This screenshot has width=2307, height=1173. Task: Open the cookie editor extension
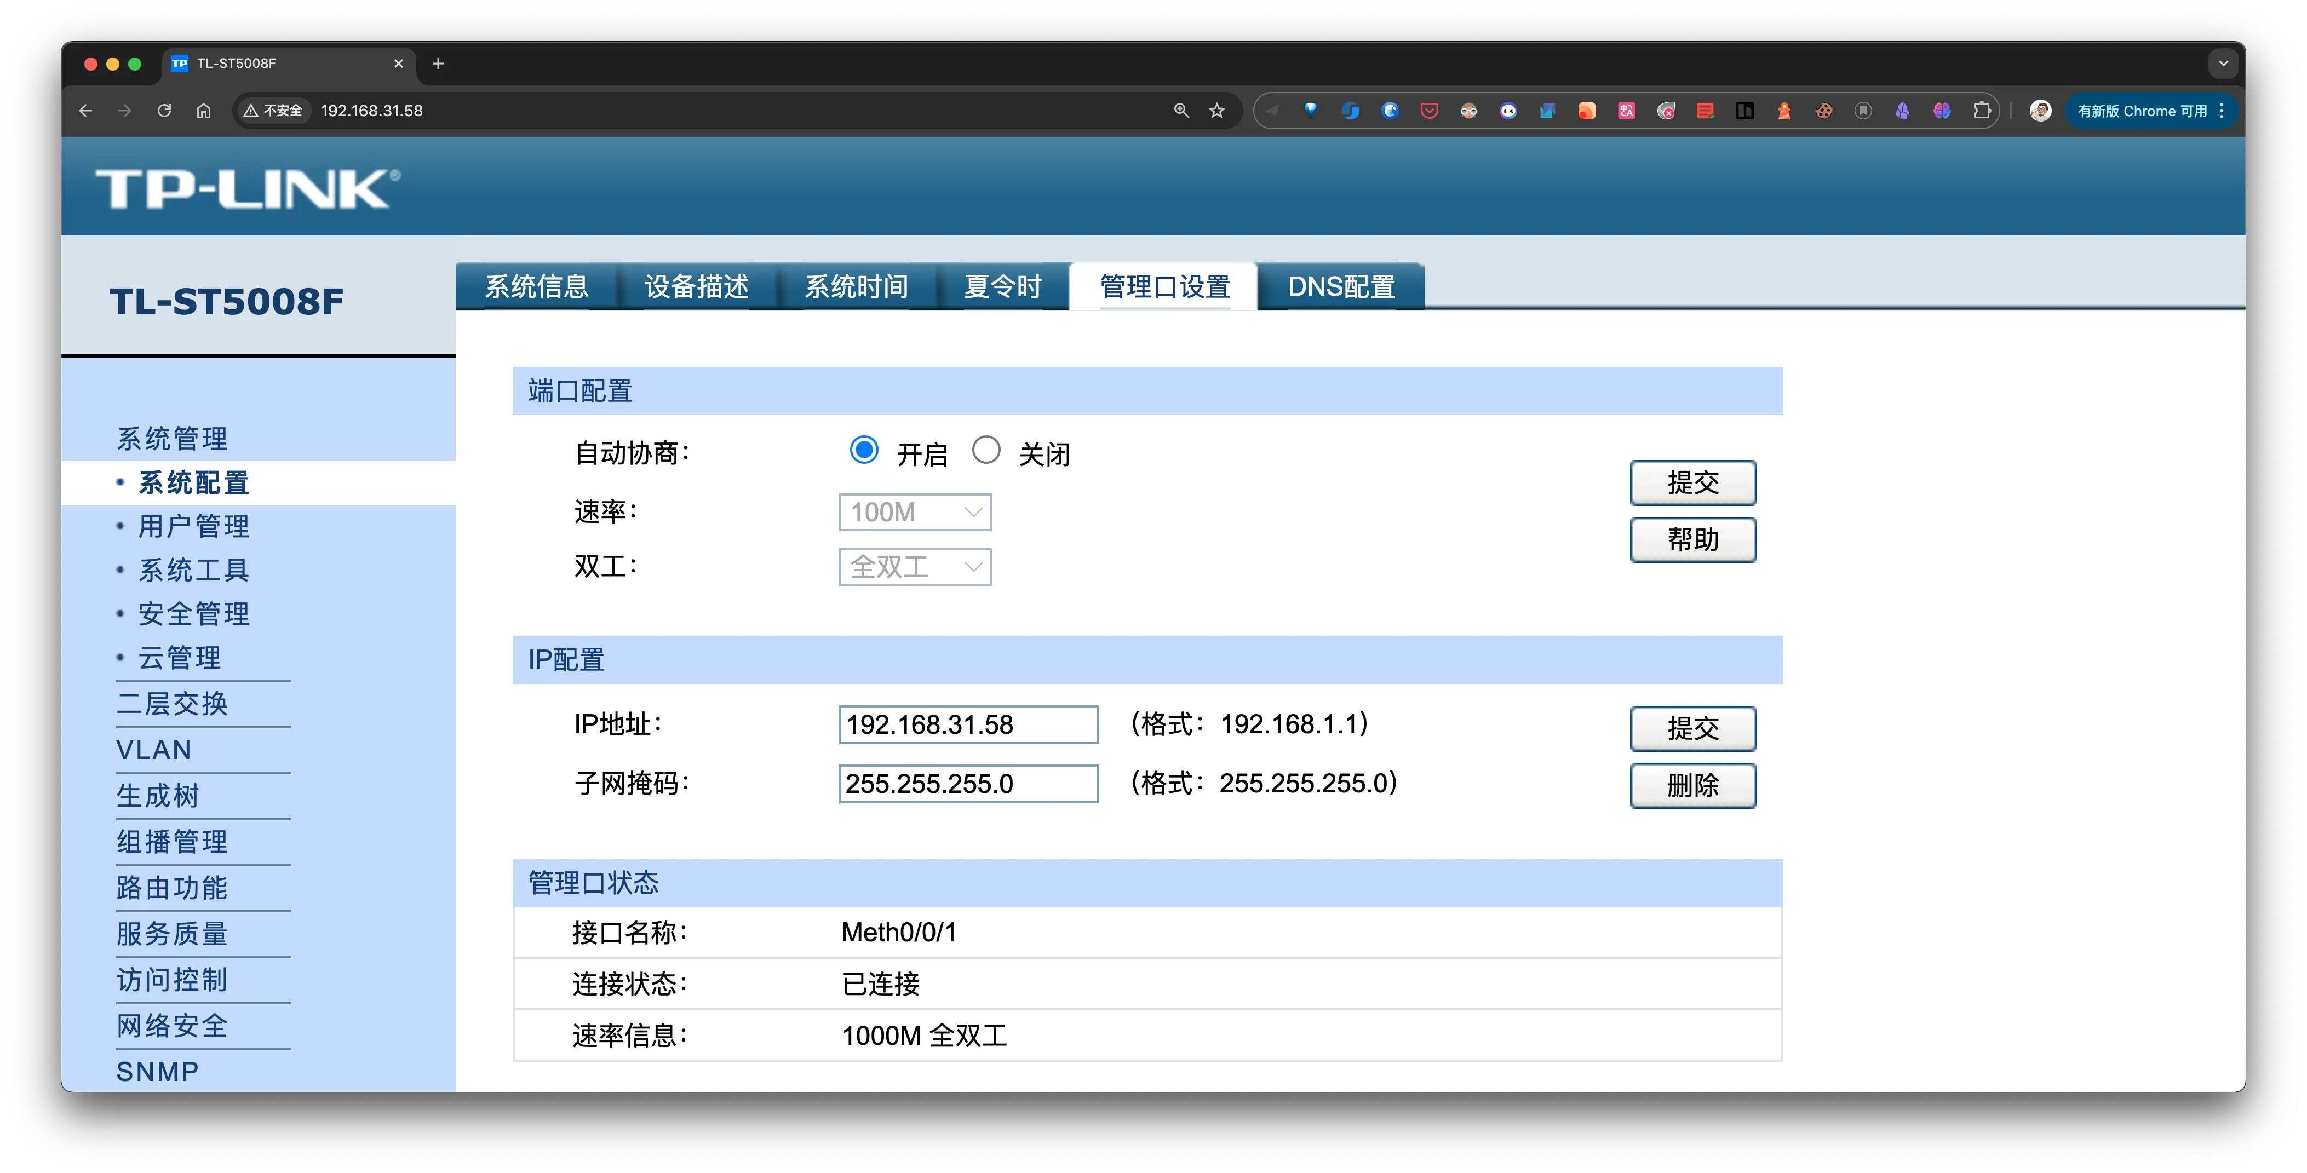[1824, 110]
